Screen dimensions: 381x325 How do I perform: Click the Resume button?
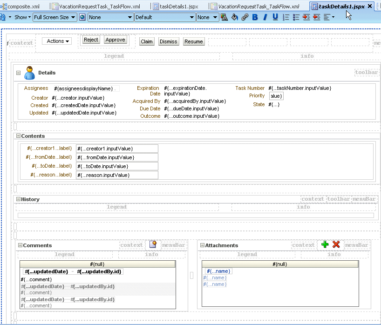click(194, 41)
